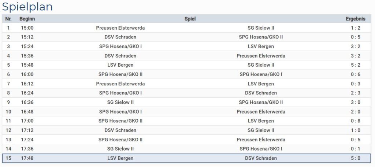
Task: Select match 15 LSV Bergen row
Action: 186,158
